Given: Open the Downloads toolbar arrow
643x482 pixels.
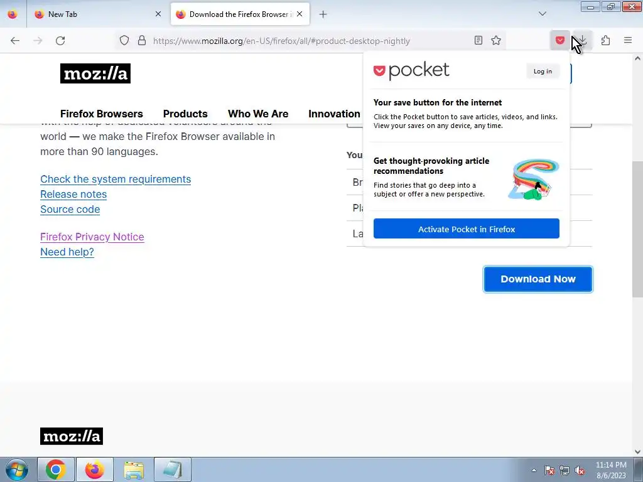Looking at the screenshot, I should tap(583, 41).
